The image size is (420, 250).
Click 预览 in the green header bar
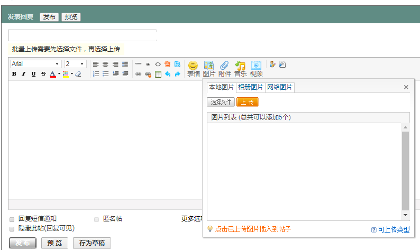tap(71, 17)
